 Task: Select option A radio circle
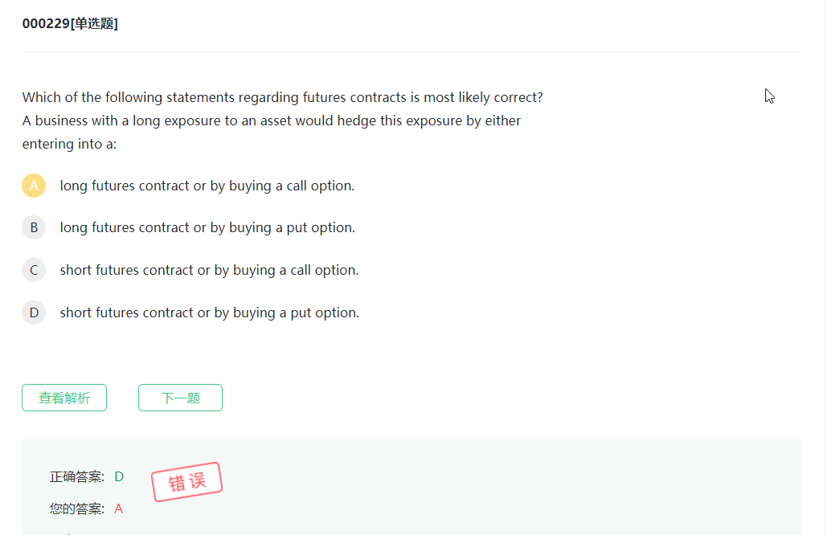click(34, 186)
